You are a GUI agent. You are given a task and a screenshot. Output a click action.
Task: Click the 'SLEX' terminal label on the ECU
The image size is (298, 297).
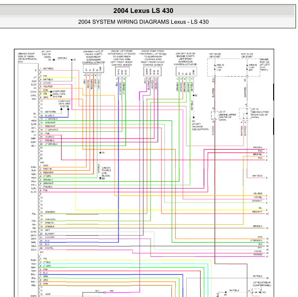click(34, 85)
